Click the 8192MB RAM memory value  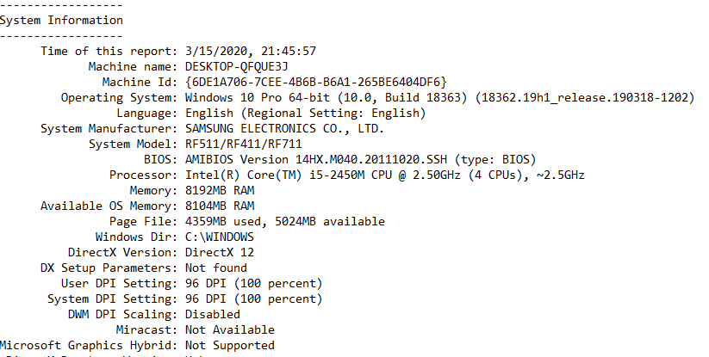tap(220, 190)
